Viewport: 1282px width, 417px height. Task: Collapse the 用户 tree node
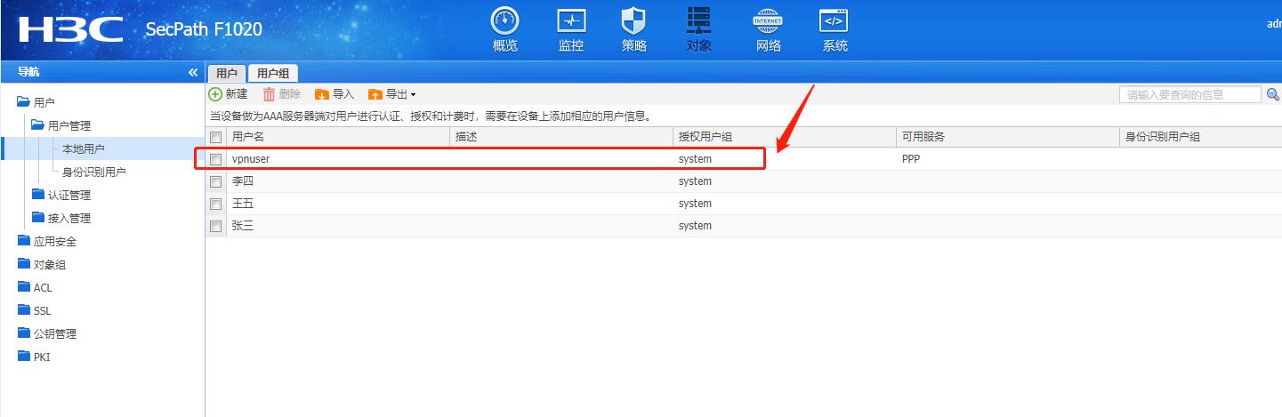(x=23, y=103)
